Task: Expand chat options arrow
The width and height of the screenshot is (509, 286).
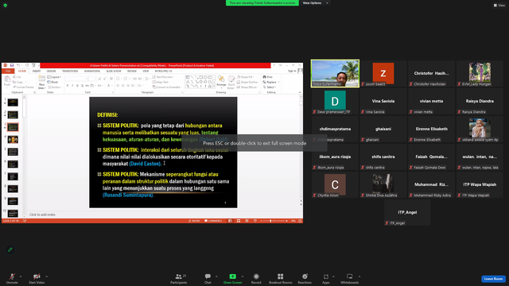Action: click(x=216, y=276)
